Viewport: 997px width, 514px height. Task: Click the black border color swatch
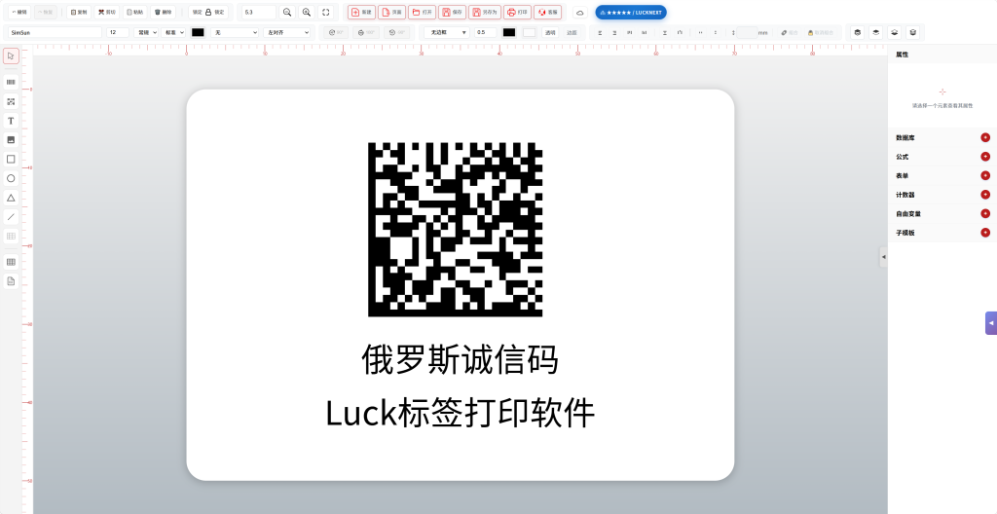coord(509,32)
